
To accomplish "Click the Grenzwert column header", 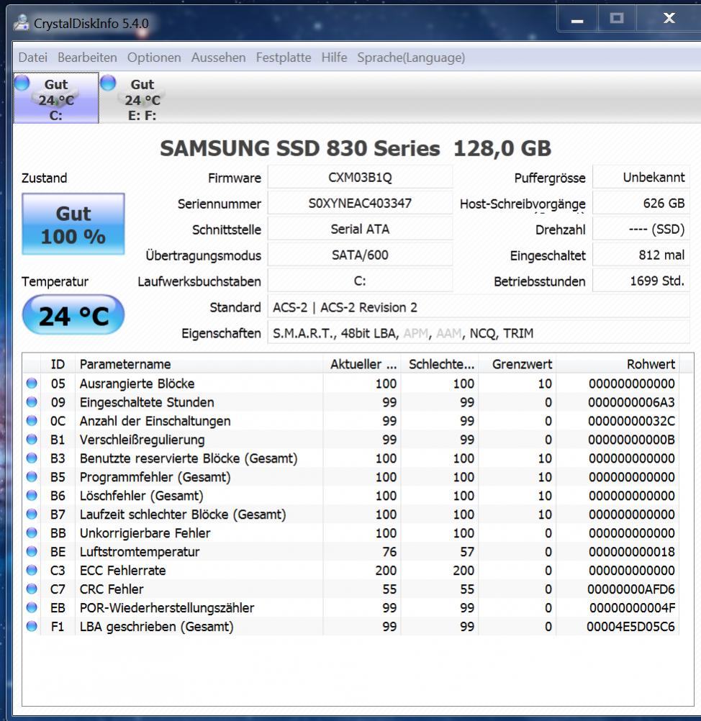I will (x=517, y=364).
